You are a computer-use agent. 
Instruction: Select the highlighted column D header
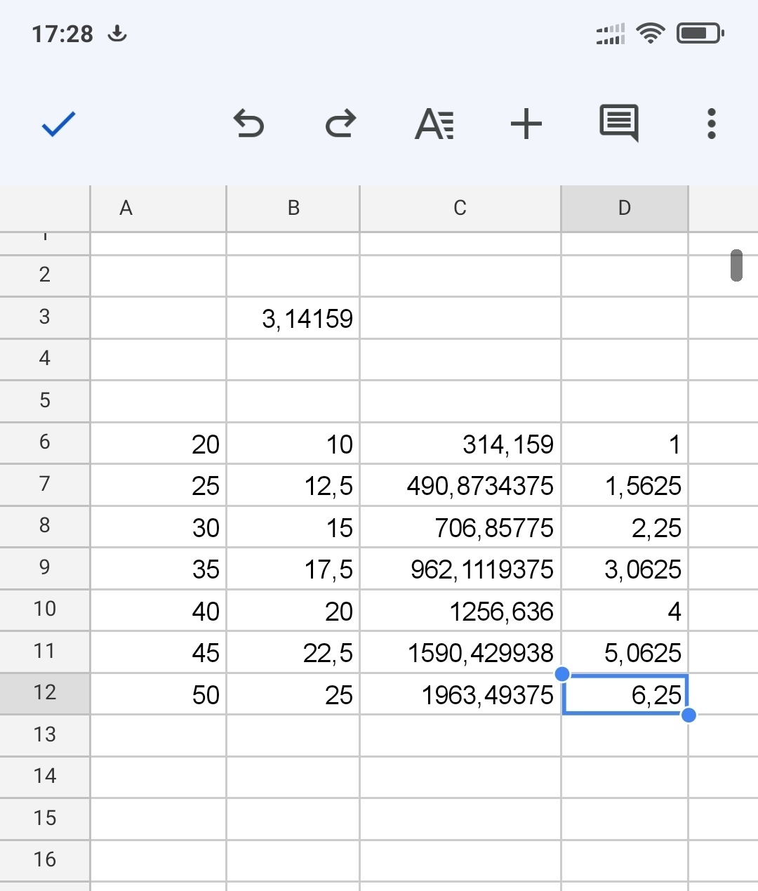624,208
